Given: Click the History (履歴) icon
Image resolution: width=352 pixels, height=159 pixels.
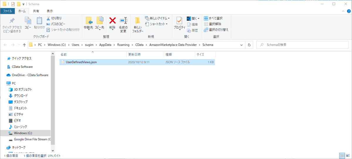Looking at the screenshot, I should coord(189,30).
